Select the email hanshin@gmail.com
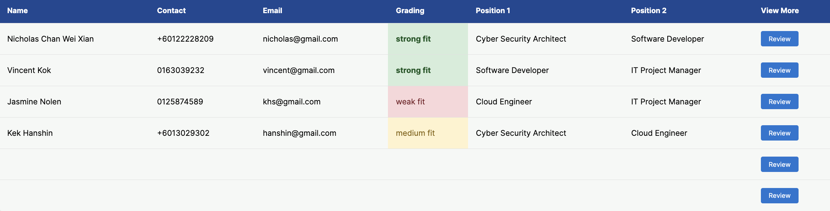 click(x=299, y=133)
